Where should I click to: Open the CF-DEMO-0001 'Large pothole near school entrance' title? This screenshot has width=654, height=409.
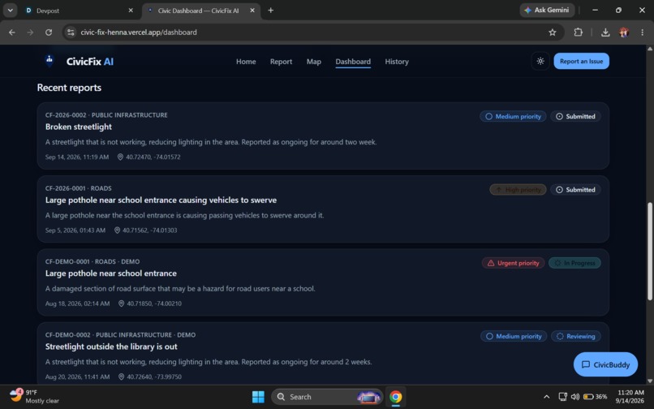(111, 273)
